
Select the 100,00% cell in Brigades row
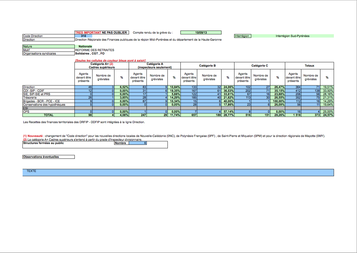pos(277,101)
